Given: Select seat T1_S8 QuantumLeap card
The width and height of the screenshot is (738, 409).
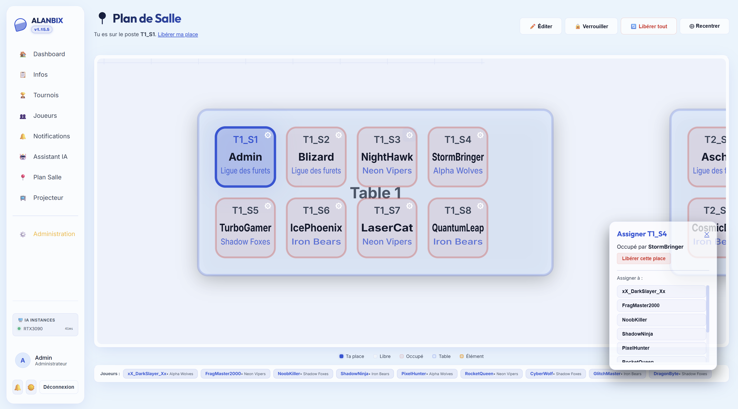Looking at the screenshot, I should (458, 228).
